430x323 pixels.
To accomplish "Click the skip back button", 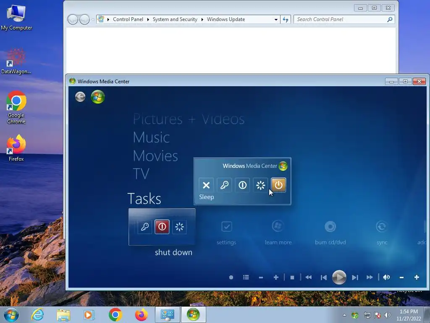I will [324, 278].
